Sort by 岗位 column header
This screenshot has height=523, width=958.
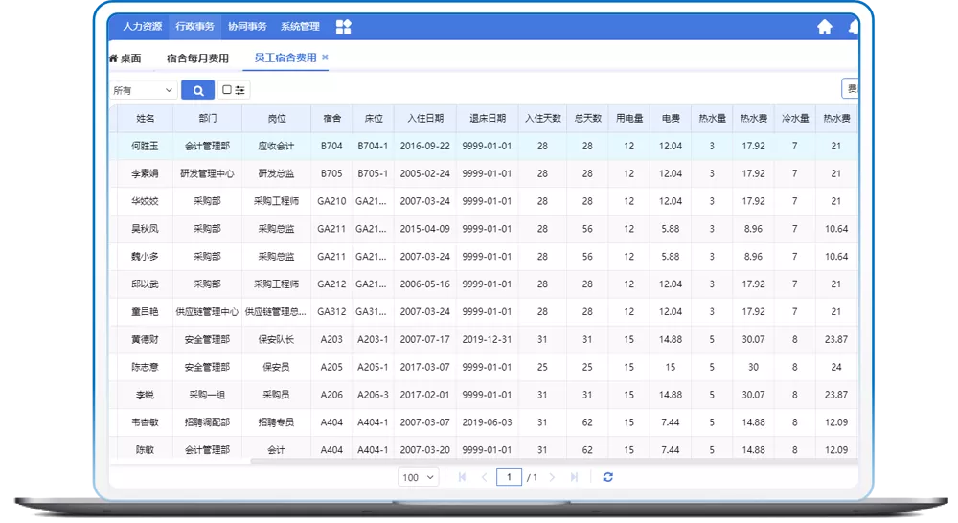point(276,119)
